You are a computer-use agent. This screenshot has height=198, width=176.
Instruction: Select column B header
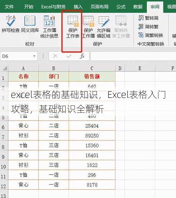pyautogui.click(x=54, y=68)
